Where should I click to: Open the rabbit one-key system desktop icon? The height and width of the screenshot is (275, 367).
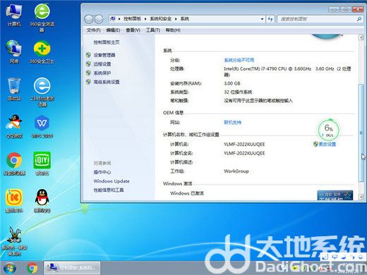pos(14,241)
